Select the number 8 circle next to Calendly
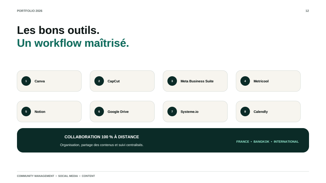326x183 pixels. pos(245,111)
